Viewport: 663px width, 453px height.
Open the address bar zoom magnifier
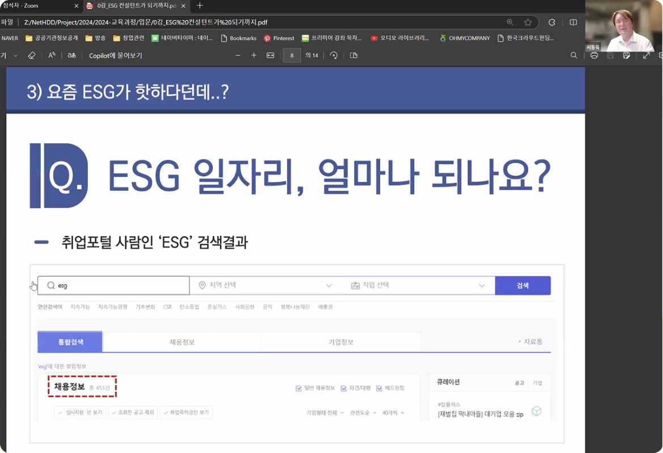point(510,22)
